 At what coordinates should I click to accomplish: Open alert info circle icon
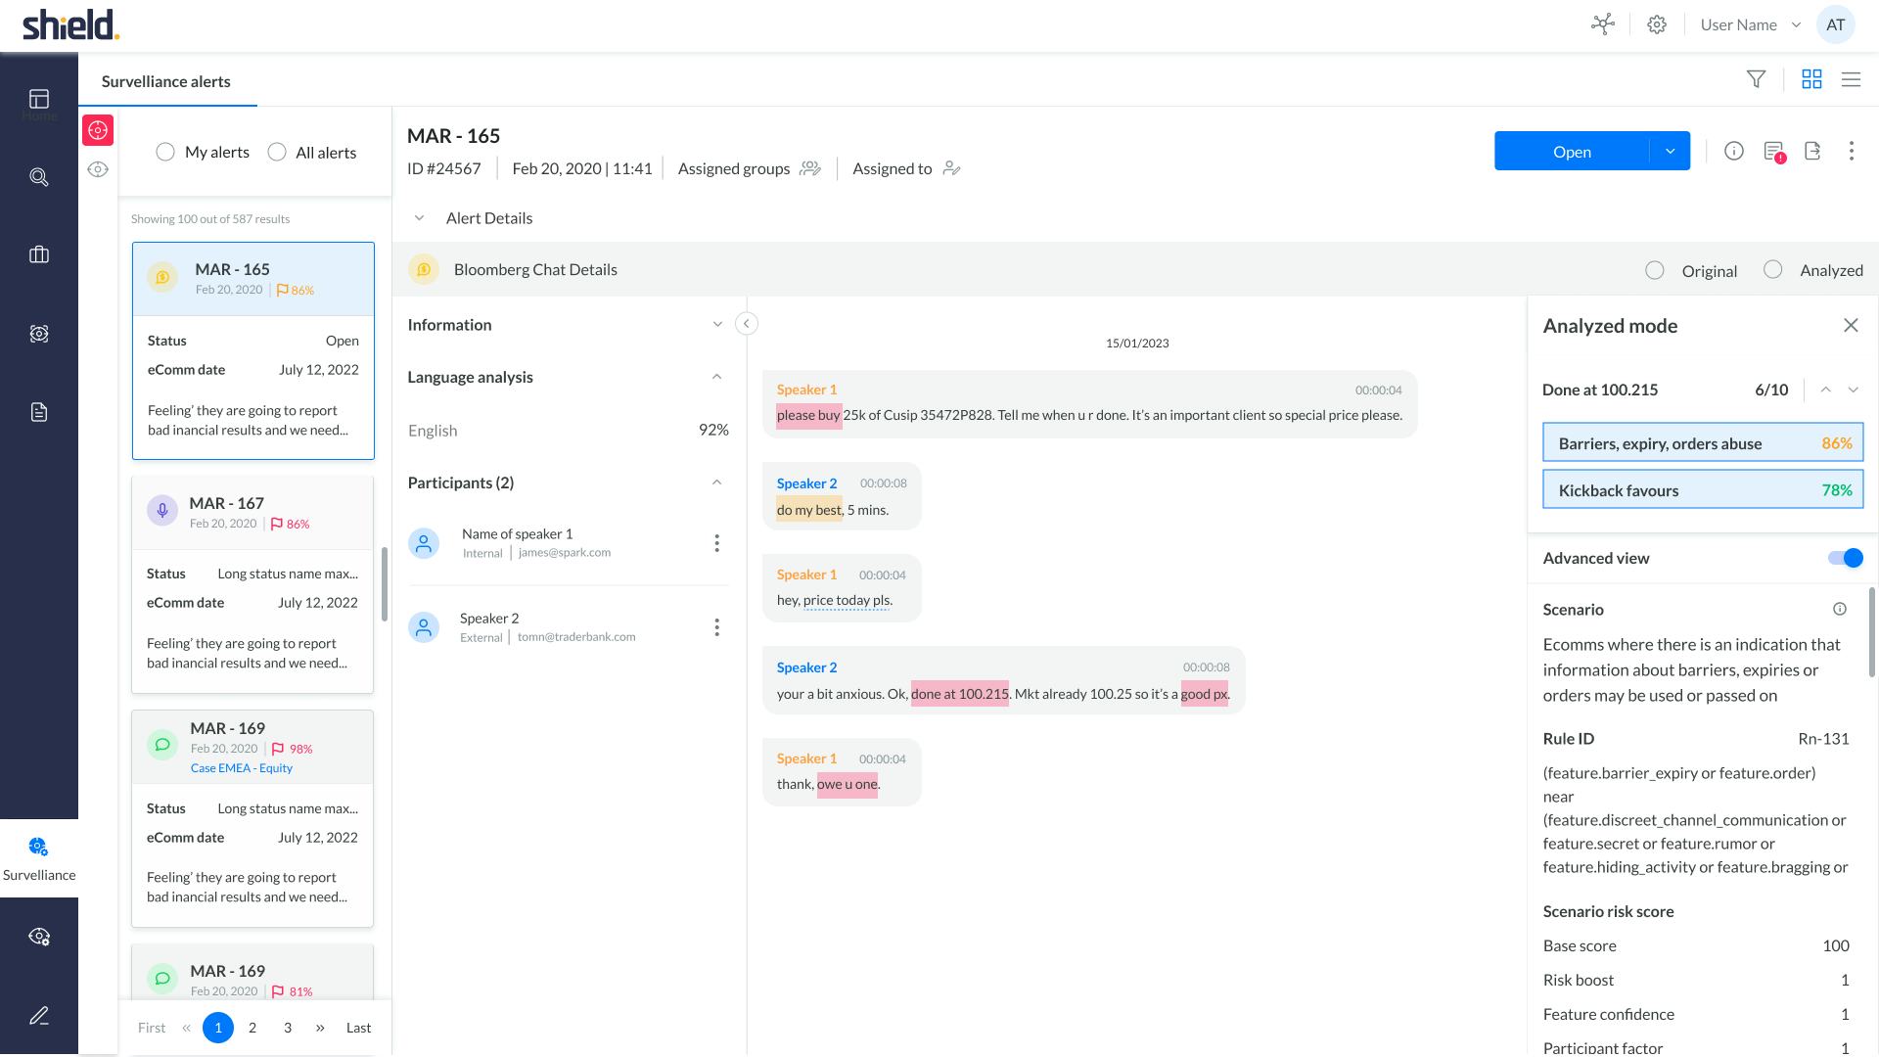click(x=1733, y=151)
